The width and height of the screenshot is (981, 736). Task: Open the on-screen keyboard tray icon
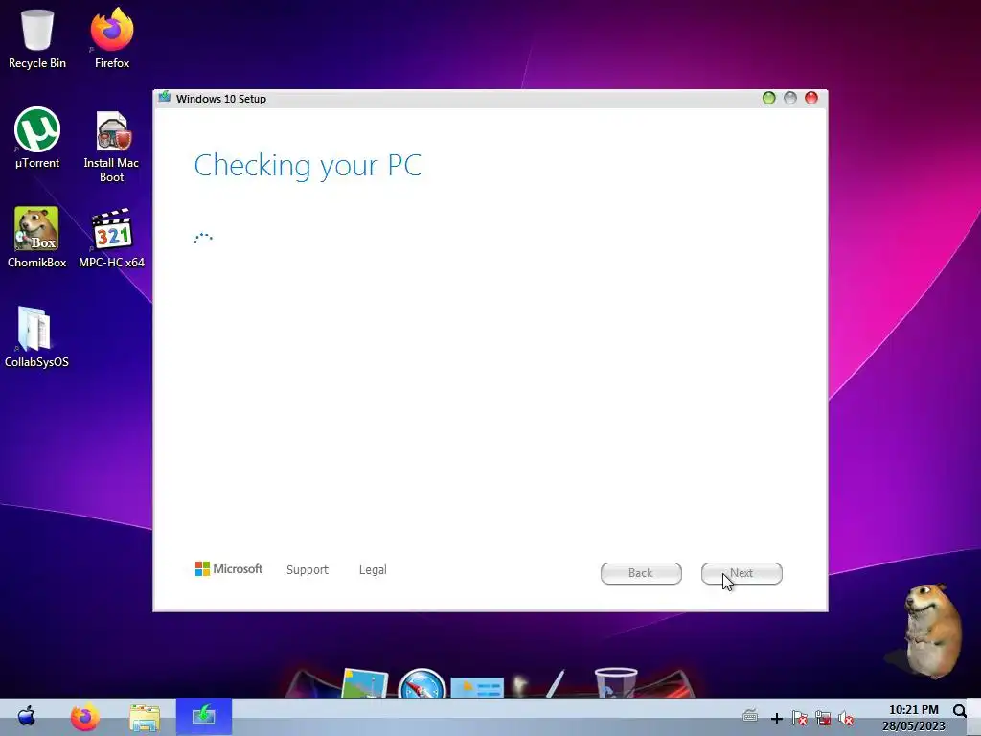(750, 715)
